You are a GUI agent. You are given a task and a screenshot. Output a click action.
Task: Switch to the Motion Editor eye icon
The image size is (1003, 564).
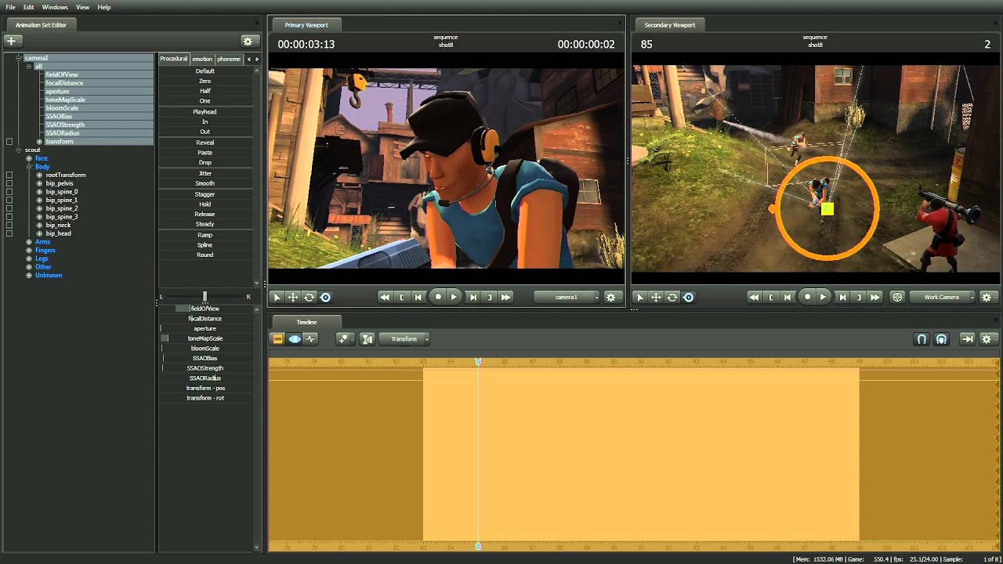(x=295, y=339)
